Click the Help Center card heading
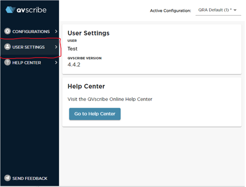Screen dimensions: 246x187 [x=86, y=86]
